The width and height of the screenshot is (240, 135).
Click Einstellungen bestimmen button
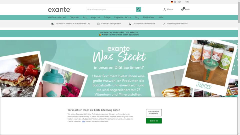click(154, 113)
